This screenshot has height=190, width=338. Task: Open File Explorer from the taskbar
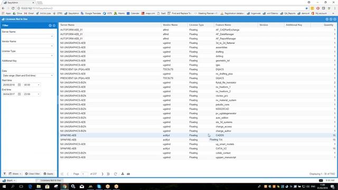(x=39, y=186)
